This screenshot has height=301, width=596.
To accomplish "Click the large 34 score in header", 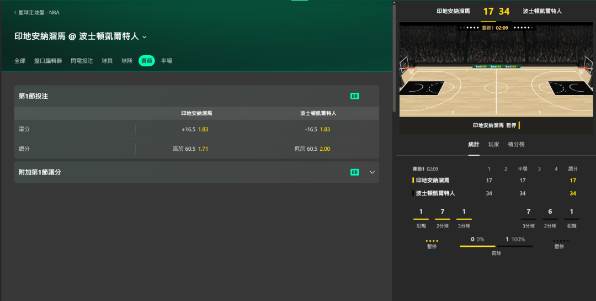I will pos(504,12).
